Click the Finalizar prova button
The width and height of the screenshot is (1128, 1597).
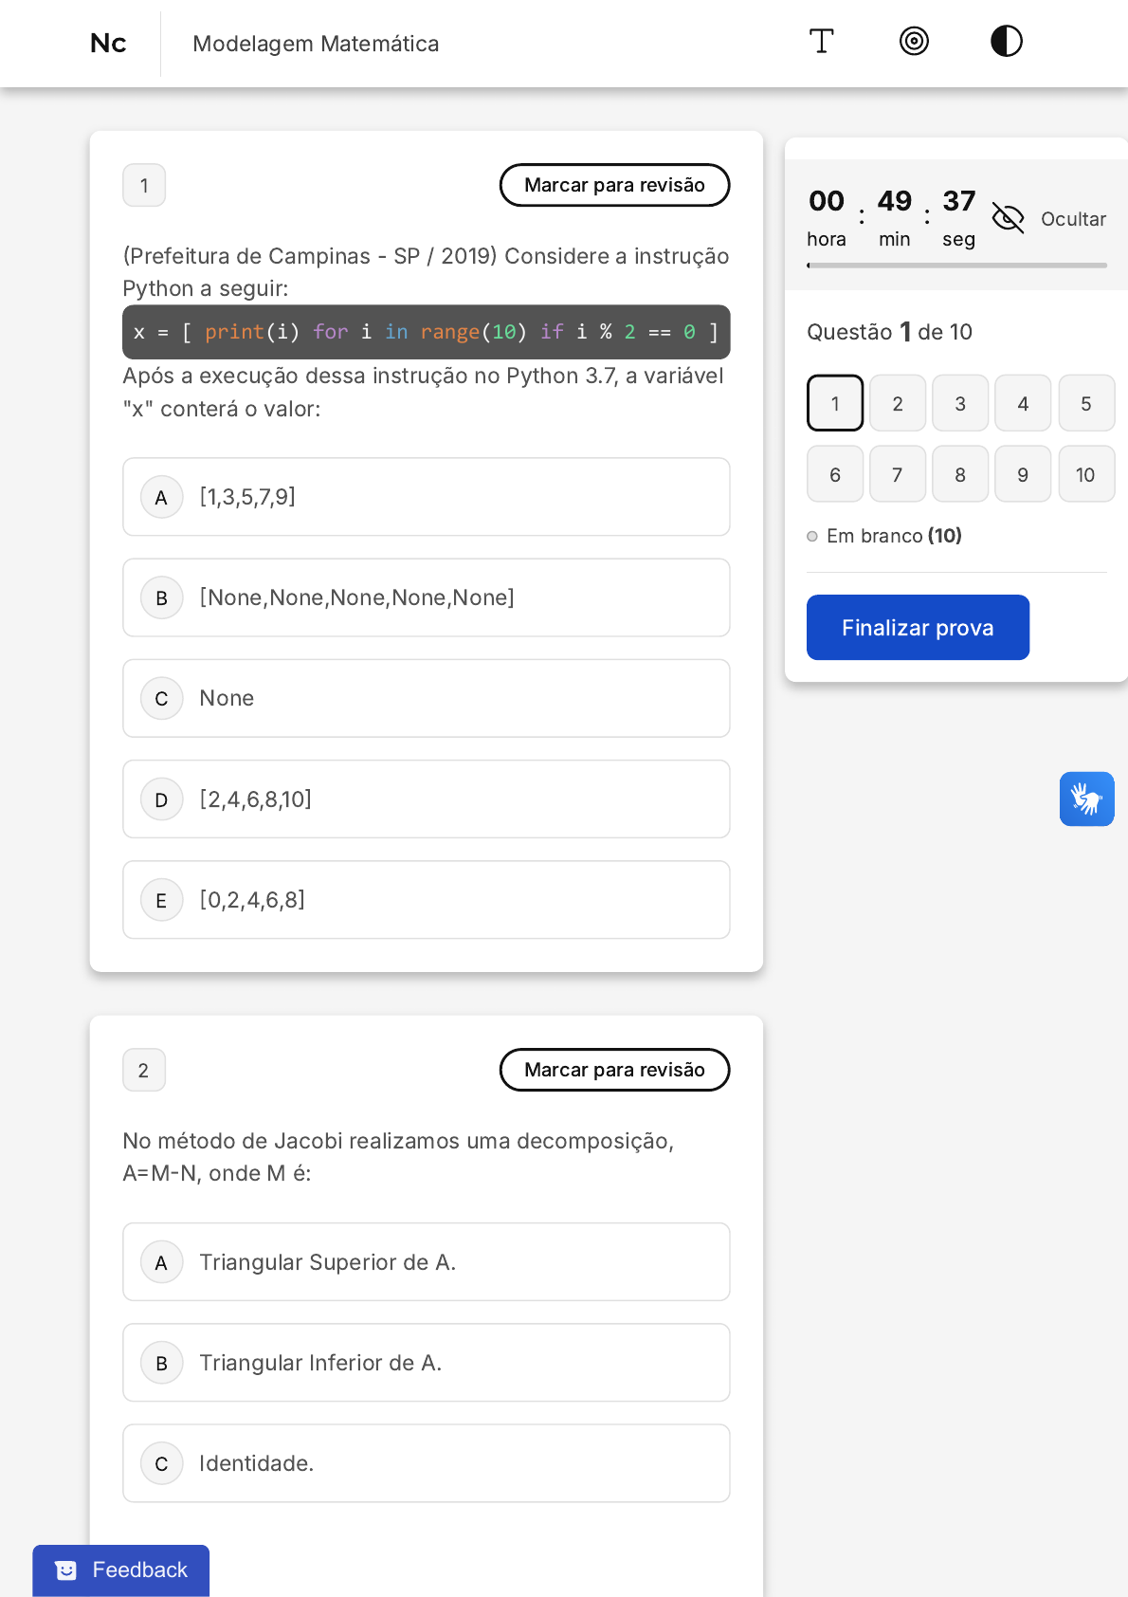[918, 627]
